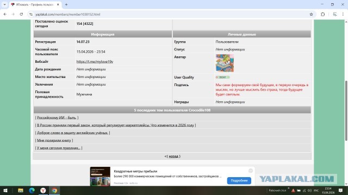Click the page vertical scrollbar thumb

(346, 110)
